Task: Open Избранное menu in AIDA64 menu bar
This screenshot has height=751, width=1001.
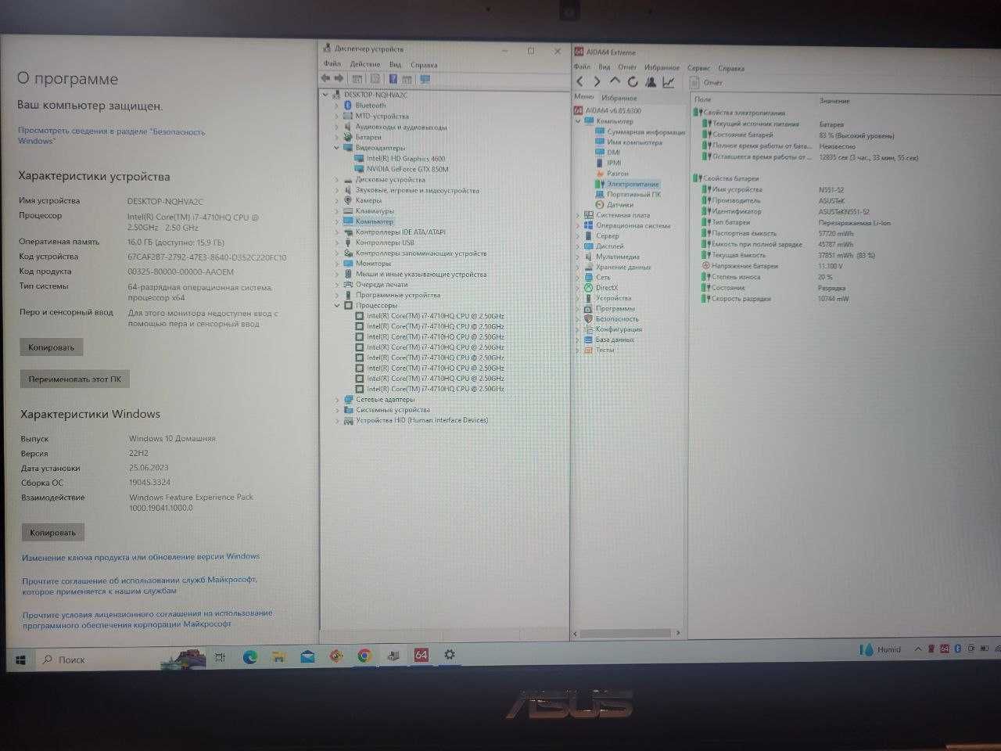Action: click(662, 68)
